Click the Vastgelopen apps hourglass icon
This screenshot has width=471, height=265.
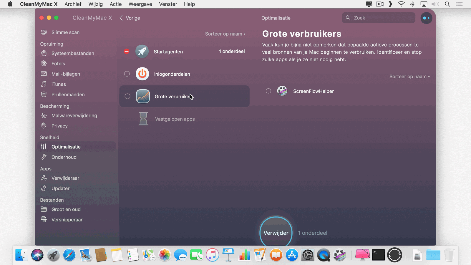[x=143, y=119]
